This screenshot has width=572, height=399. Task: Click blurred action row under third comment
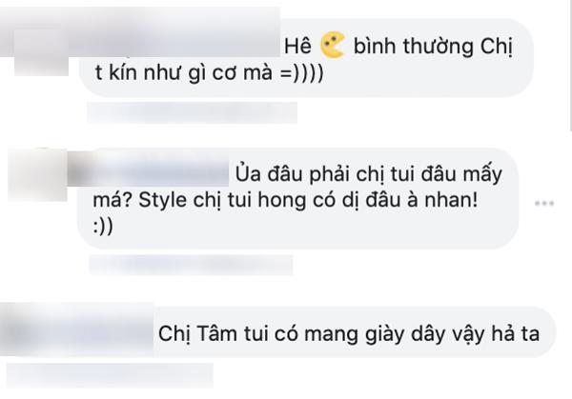[x=110, y=375]
